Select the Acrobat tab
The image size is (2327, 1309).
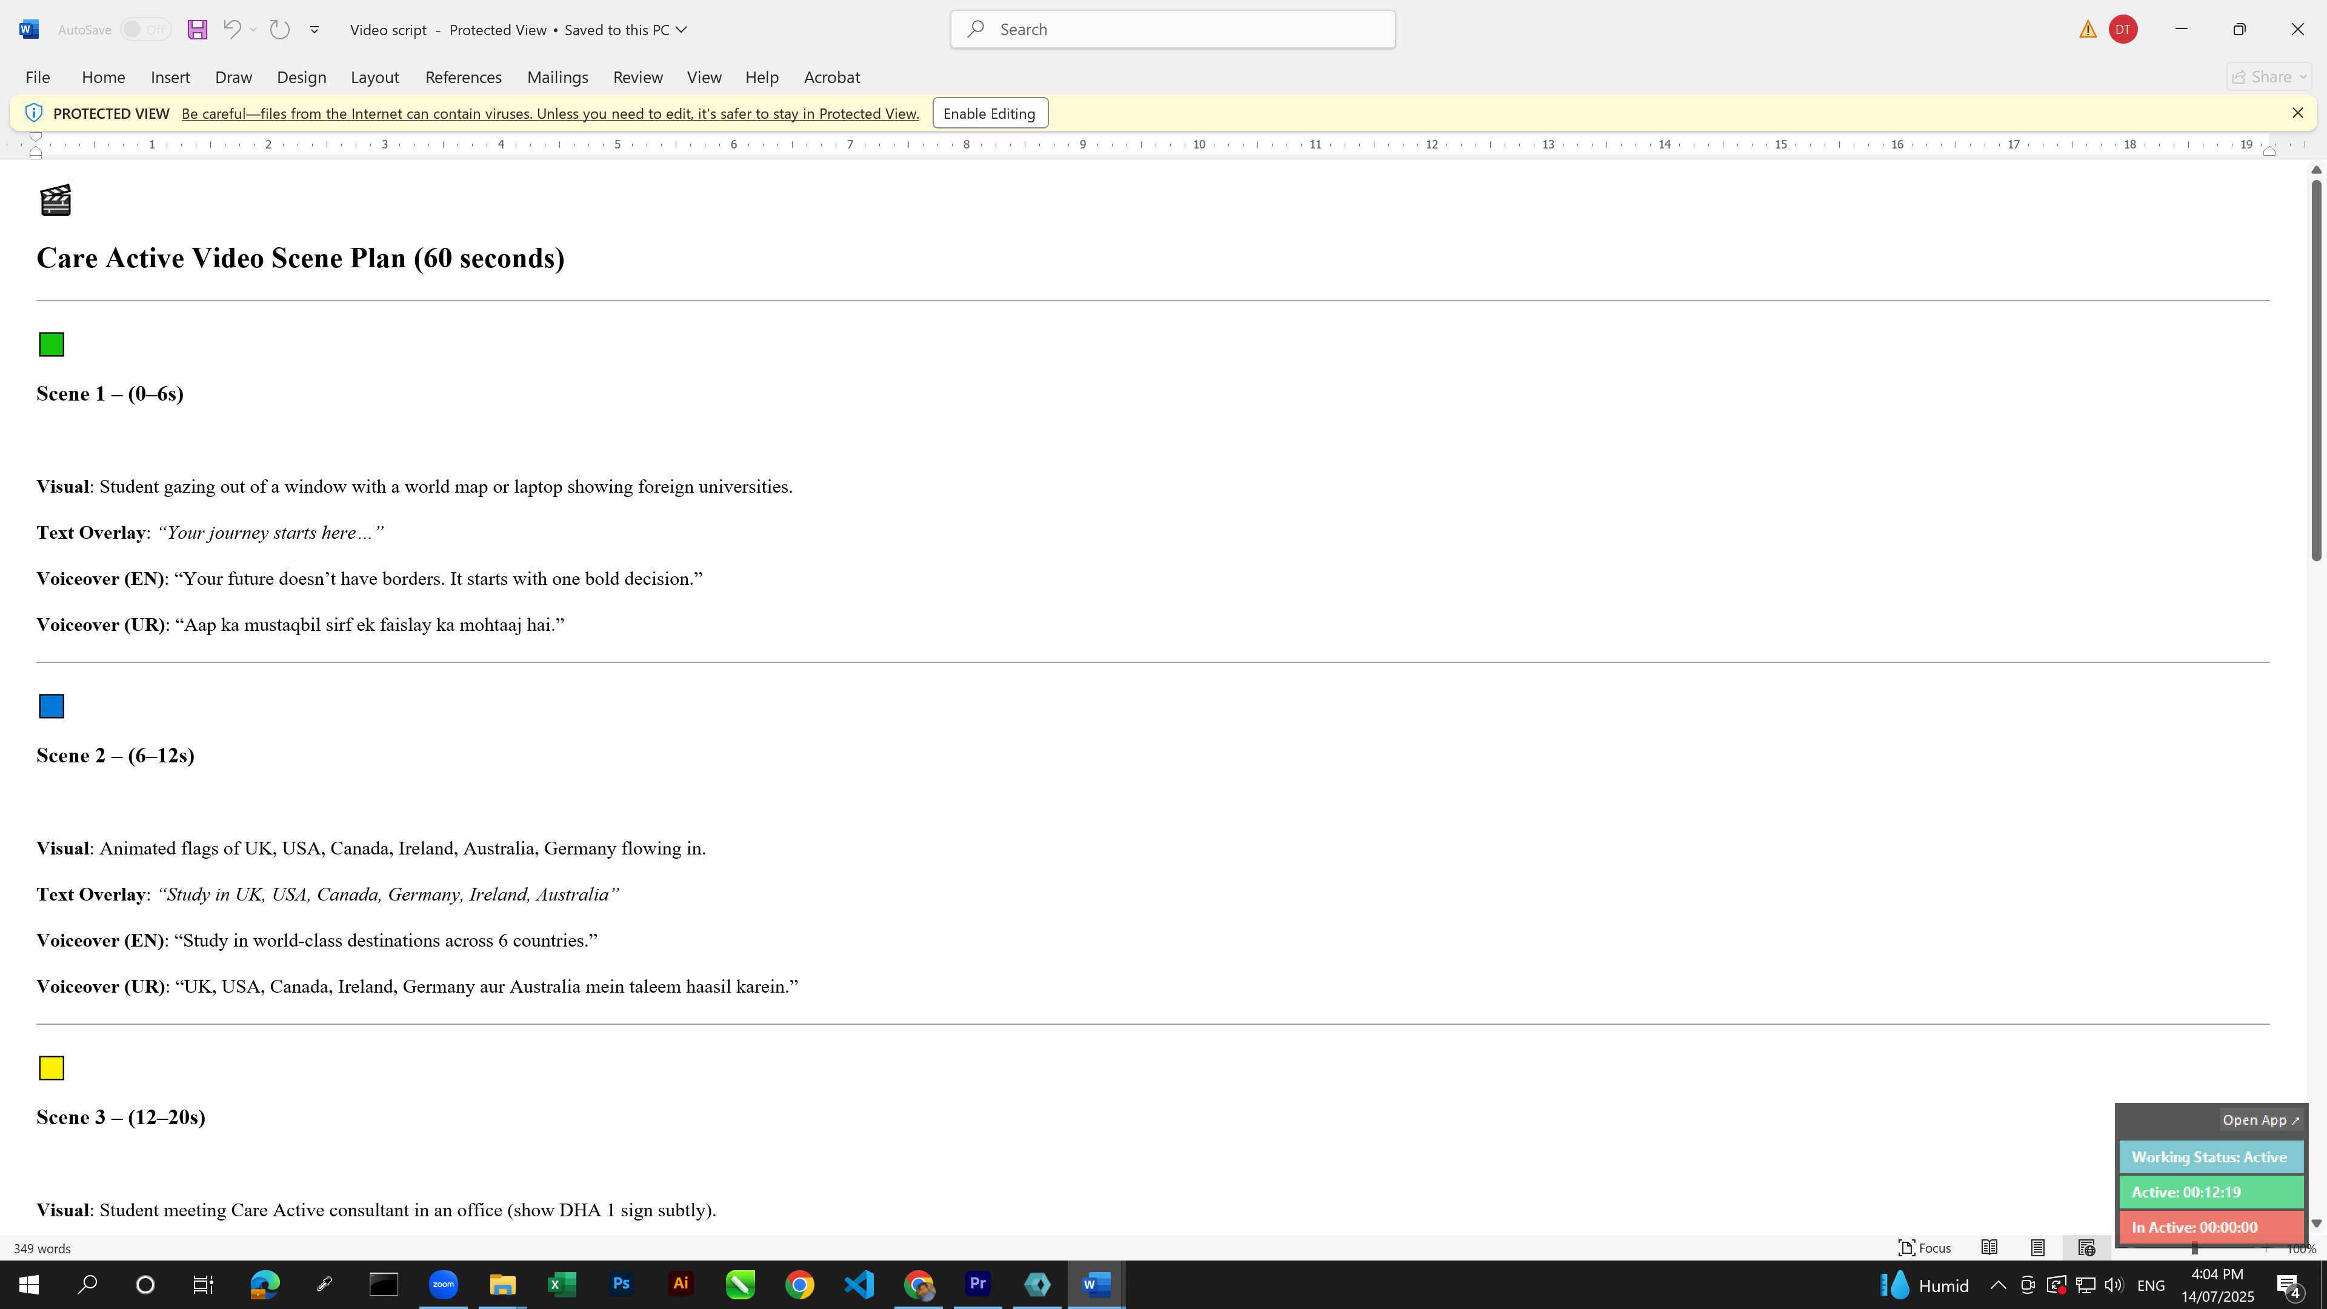click(x=832, y=78)
